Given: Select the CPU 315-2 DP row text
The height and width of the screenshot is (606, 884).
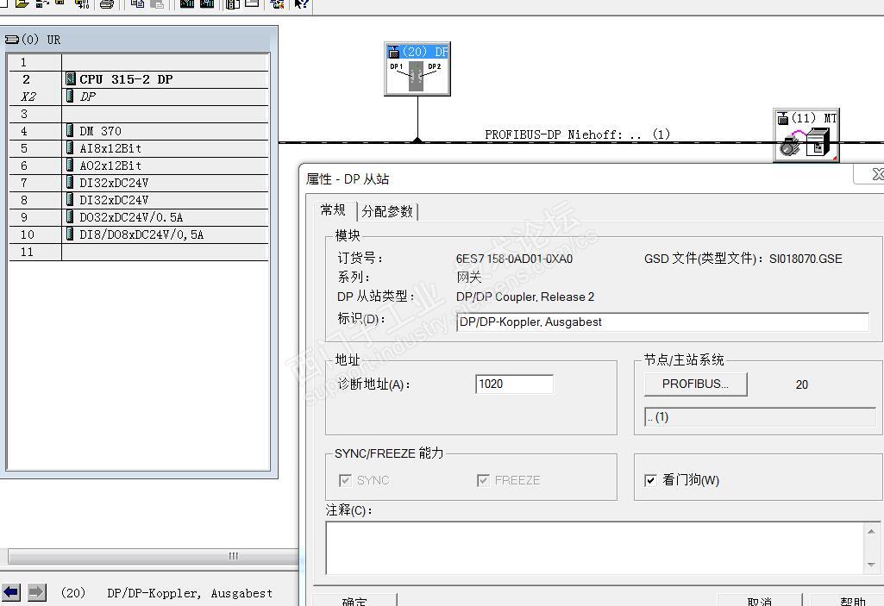Looking at the screenshot, I should pyautogui.click(x=126, y=79).
